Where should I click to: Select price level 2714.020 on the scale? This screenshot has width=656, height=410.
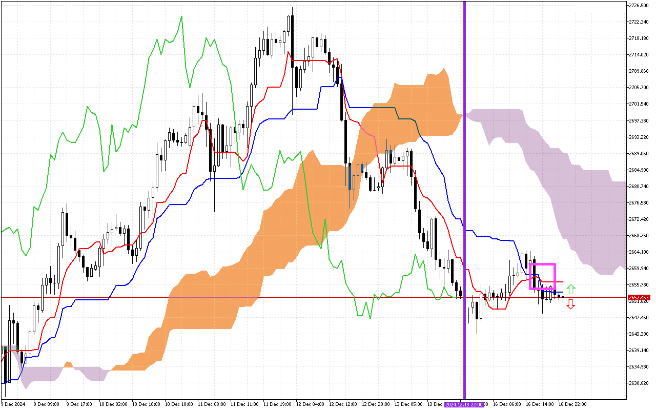tap(639, 54)
